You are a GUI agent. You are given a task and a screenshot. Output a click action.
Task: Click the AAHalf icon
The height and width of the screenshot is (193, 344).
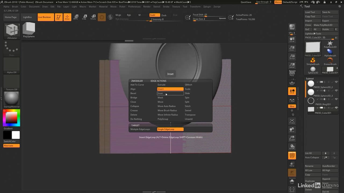pos(292,65)
